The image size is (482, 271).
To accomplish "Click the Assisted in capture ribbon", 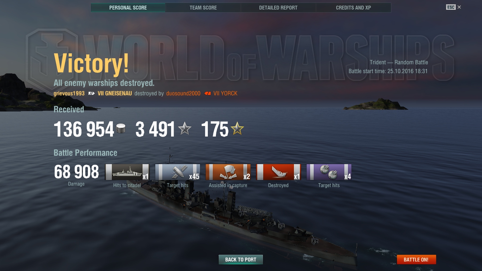I will point(228,172).
